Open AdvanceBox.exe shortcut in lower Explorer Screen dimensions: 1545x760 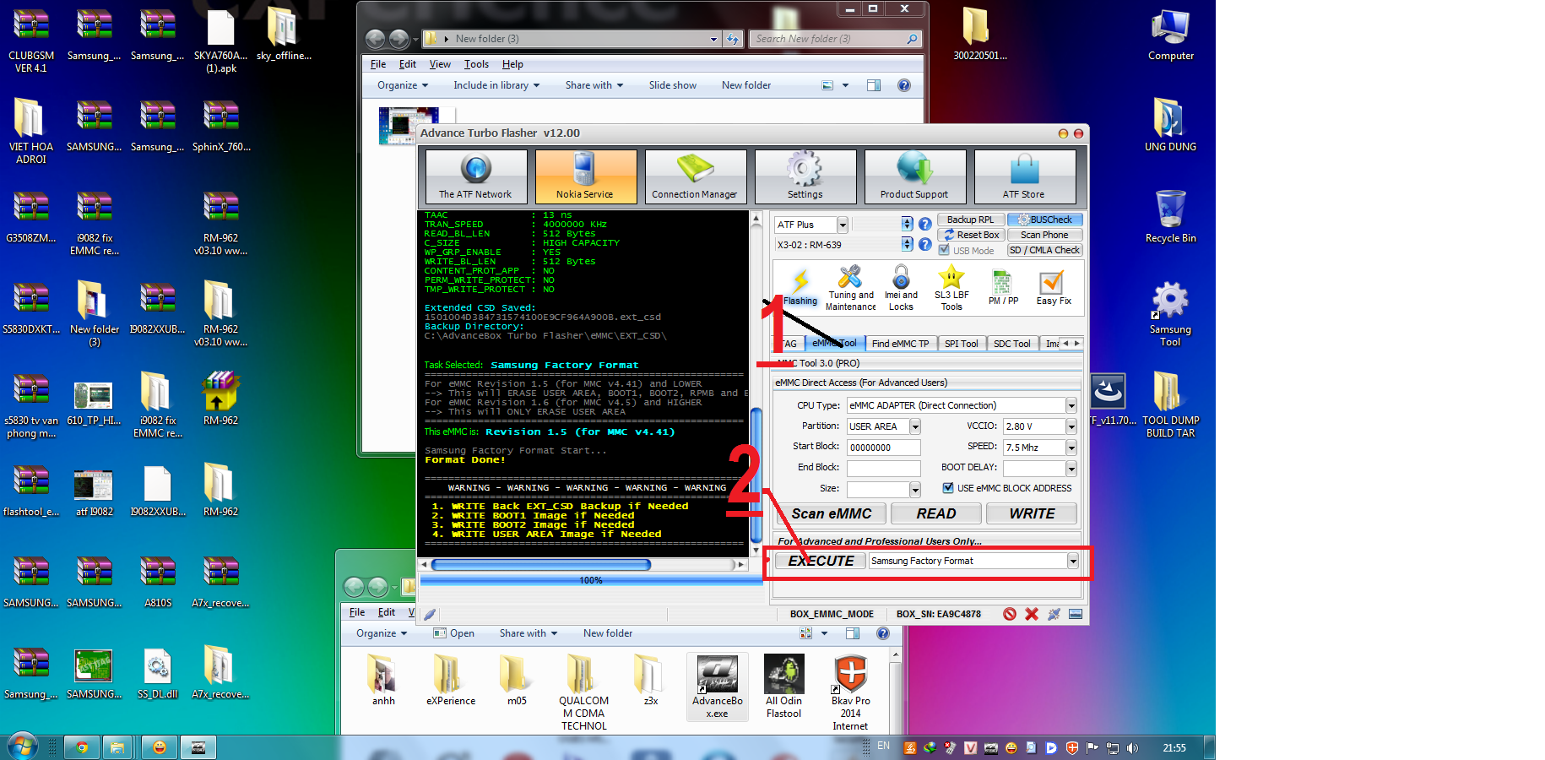[718, 687]
